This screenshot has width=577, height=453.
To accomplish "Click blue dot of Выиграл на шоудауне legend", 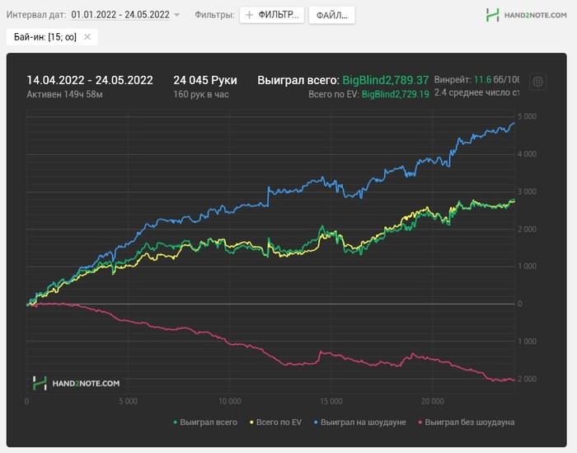I will tap(316, 422).
